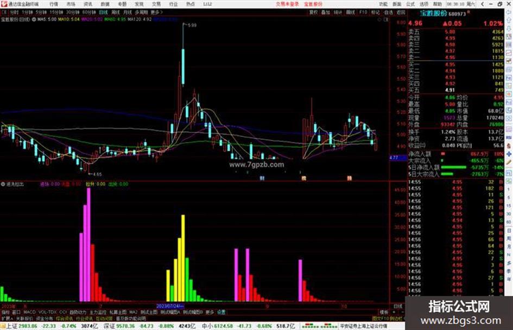Click the 买一 order book row
Screen dimensions: 513x330
click(456, 64)
